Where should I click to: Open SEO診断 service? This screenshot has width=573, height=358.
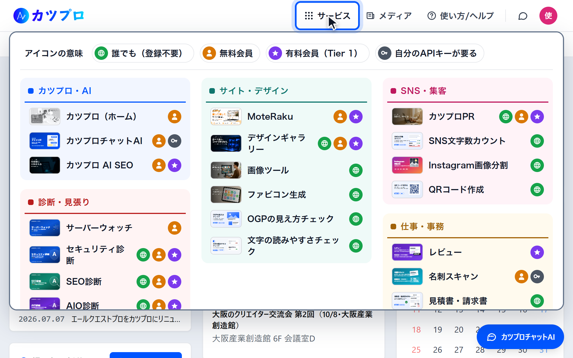(x=105, y=282)
